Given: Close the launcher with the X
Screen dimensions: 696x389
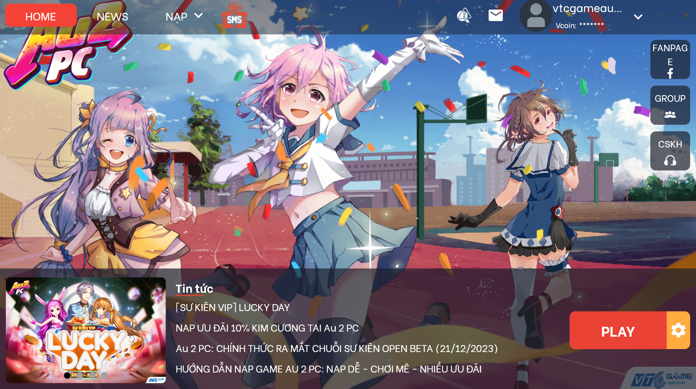Looking at the screenshot, I should pyautogui.click(x=686, y=15).
